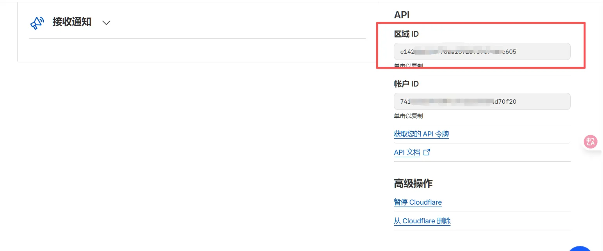This screenshot has height=251, width=603.
Task: Click external link icon beside API 文档
Action: [x=427, y=152]
